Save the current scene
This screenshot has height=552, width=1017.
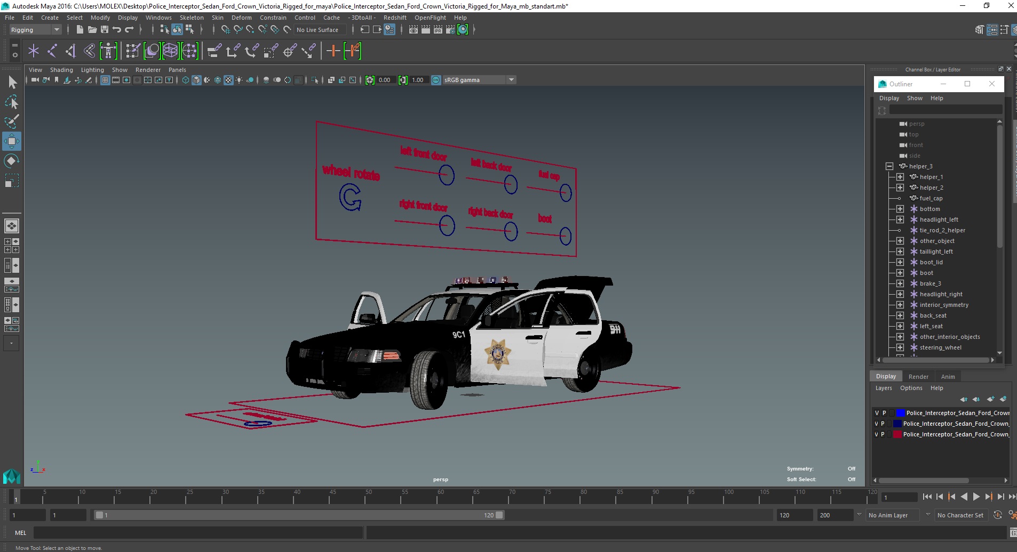tap(104, 30)
